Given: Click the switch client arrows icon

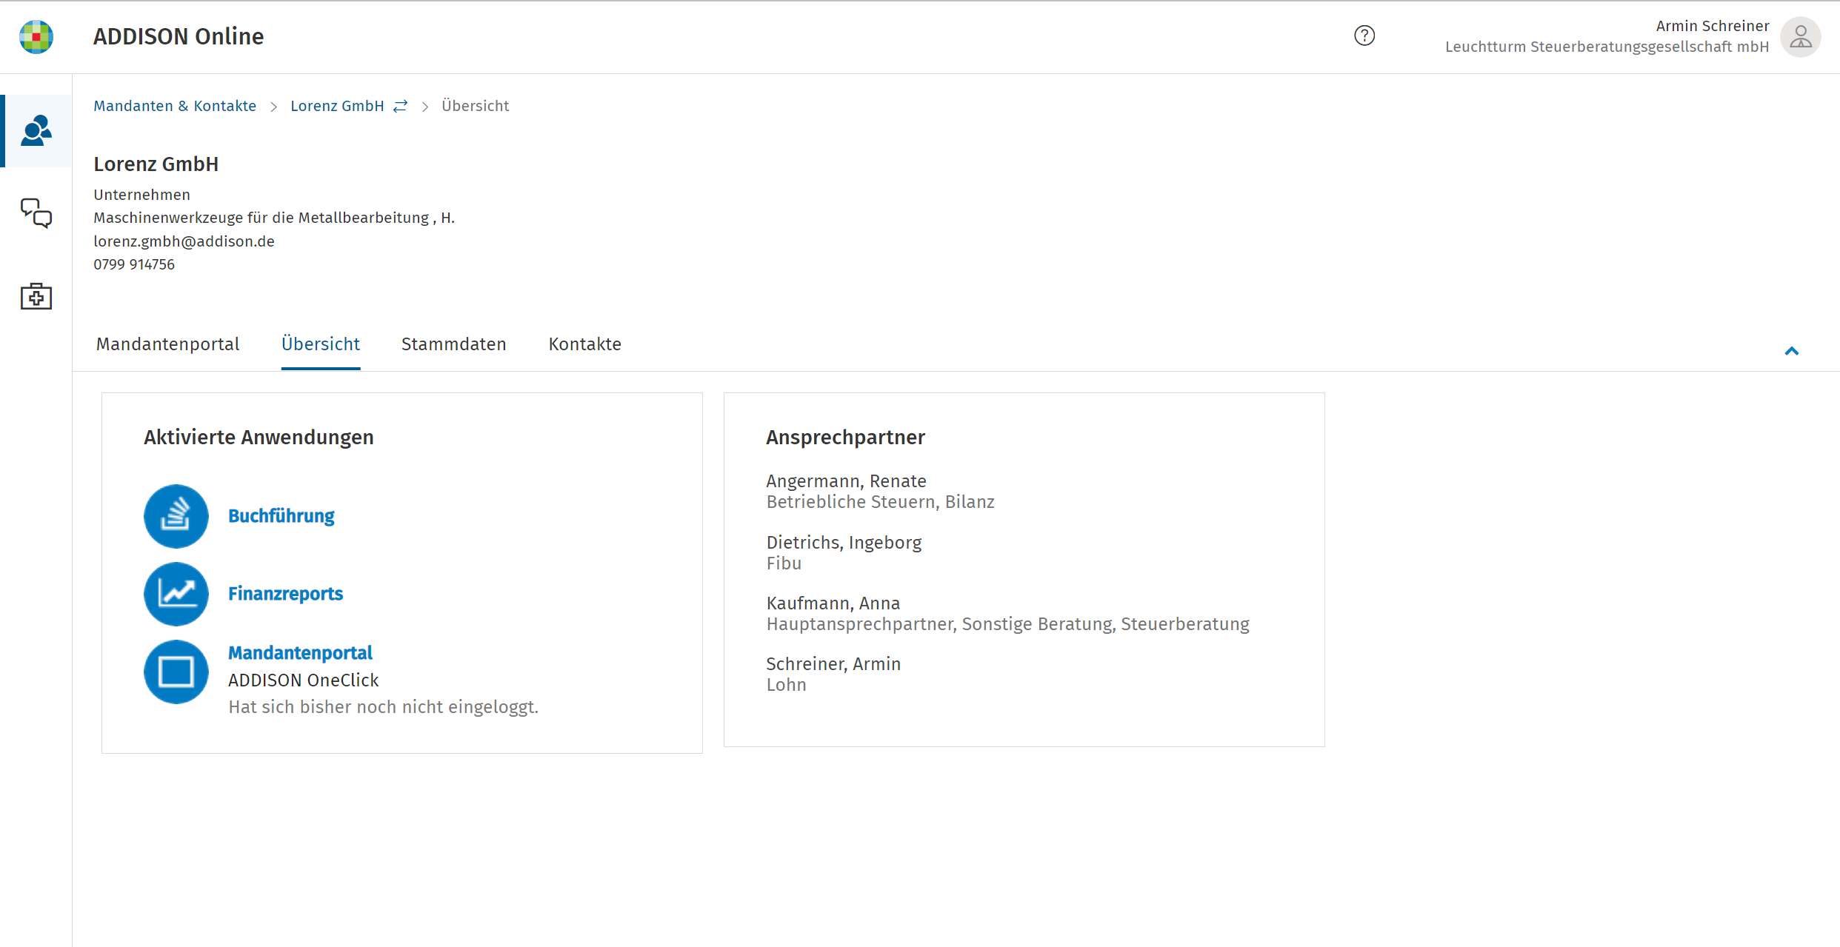Looking at the screenshot, I should [401, 106].
